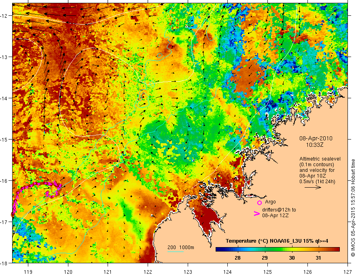Click the cyan 200 1000m depth contour legend line
Image resolution: width=356 pixels, height=275 pixels.
[176, 252]
